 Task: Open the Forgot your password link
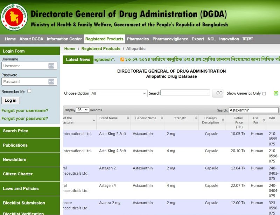point(24,119)
